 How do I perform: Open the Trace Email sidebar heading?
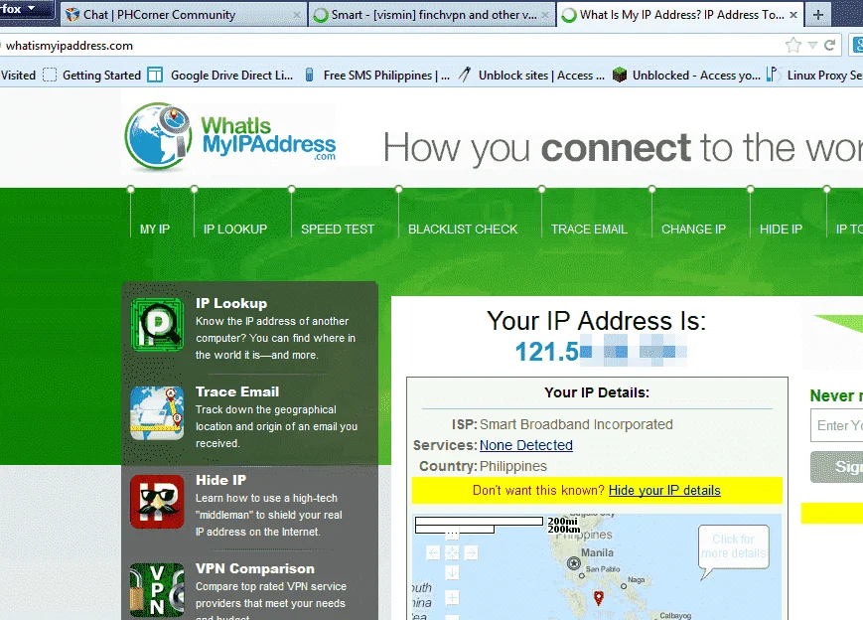237,391
